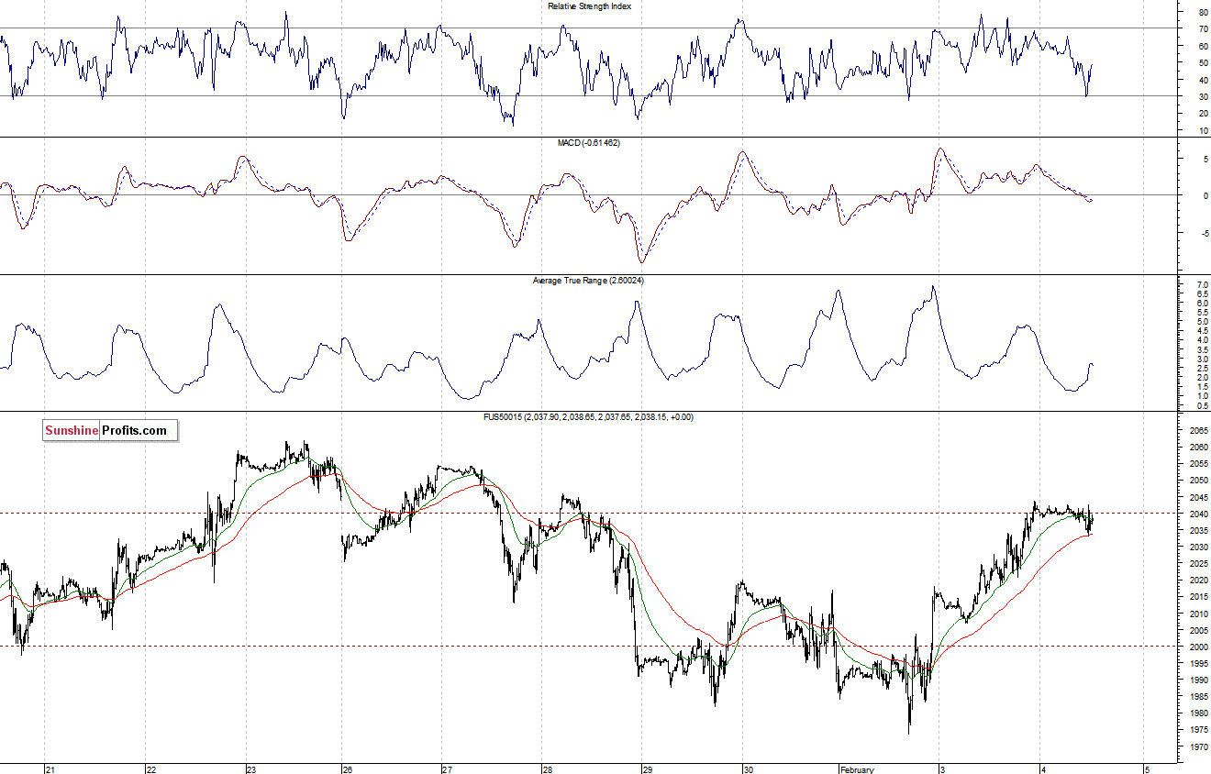Select date label 28 on time axis
1211x774 pixels.
click(x=547, y=769)
